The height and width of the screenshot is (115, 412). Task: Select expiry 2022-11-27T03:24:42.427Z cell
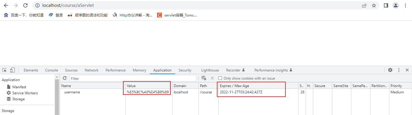[x=241, y=92]
